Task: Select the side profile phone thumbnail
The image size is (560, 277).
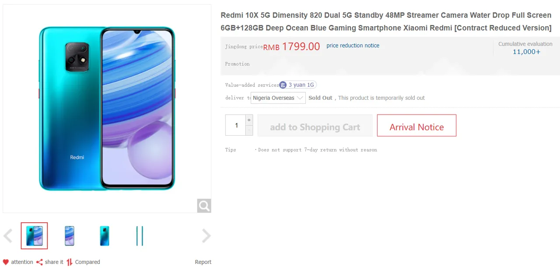Action: pos(140,236)
